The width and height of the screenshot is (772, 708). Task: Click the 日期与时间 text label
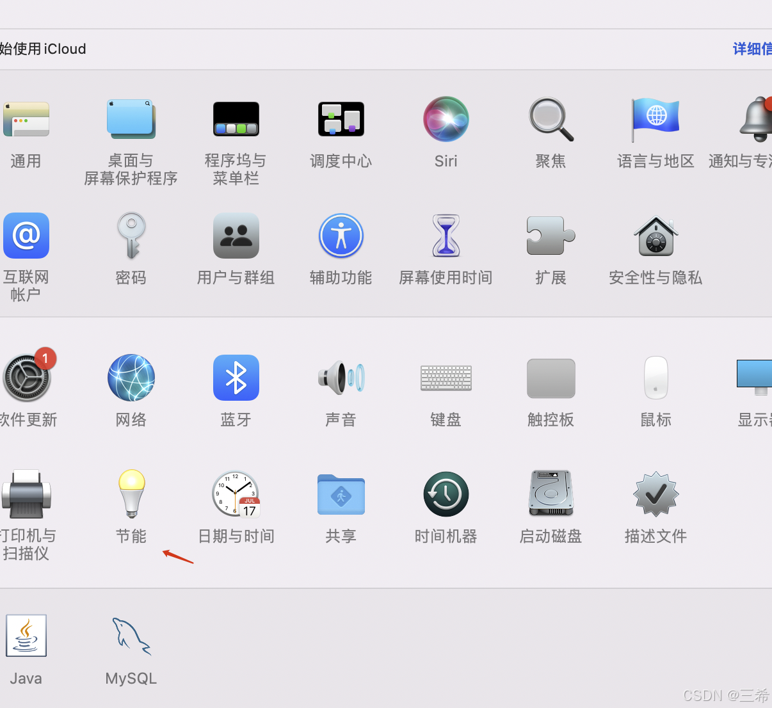point(236,536)
